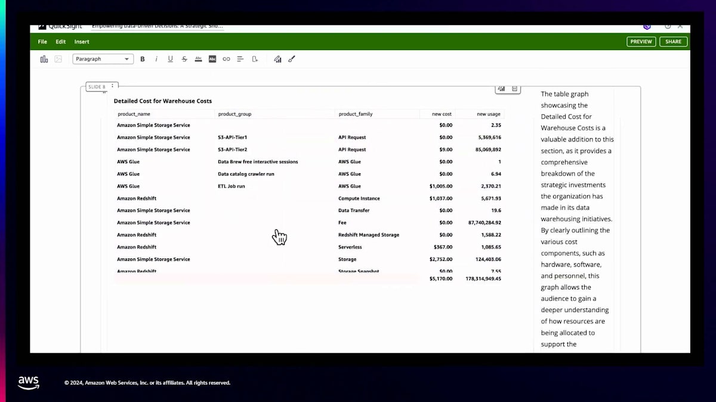
Task: Open the Paragraph style dropdown
Action: 103,59
